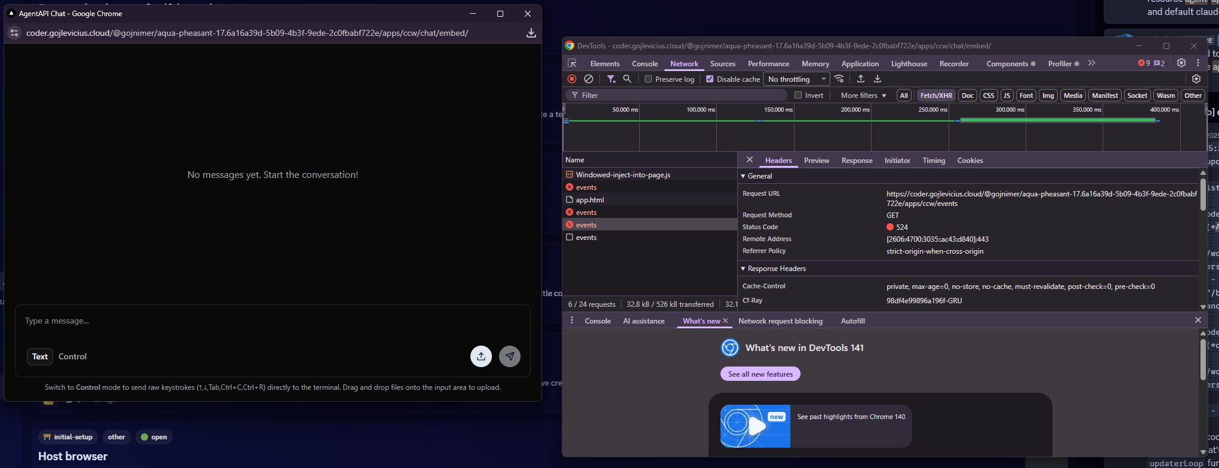Open DevTools settings gear in top bar
Image resolution: width=1219 pixels, height=468 pixels.
click(x=1181, y=63)
